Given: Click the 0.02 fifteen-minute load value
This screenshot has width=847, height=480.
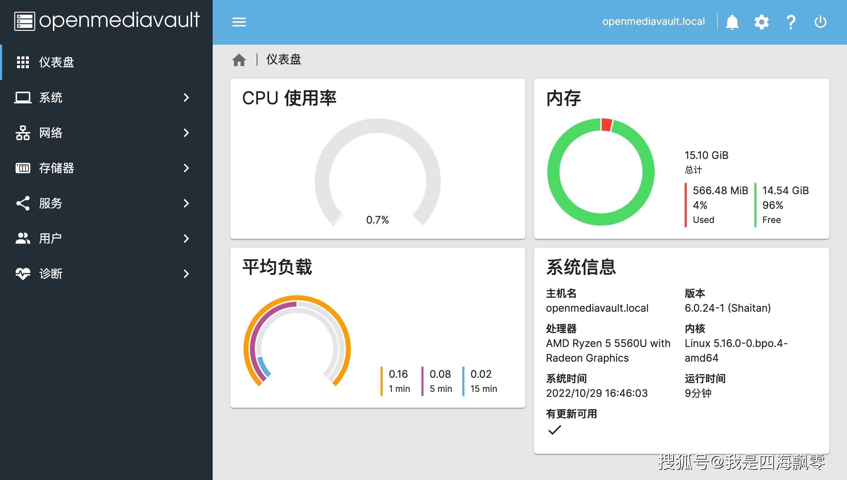Looking at the screenshot, I should [481, 374].
